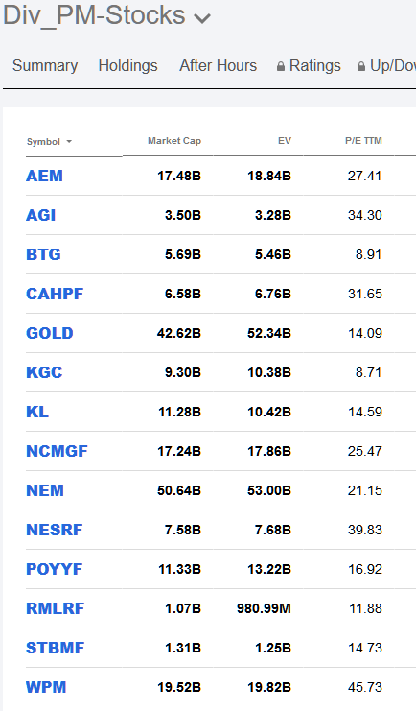Sort by EV column header

[x=284, y=141]
